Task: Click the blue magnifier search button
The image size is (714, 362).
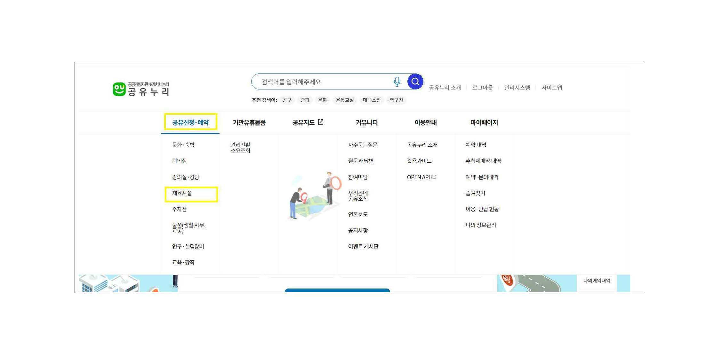Action: click(415, 81)
